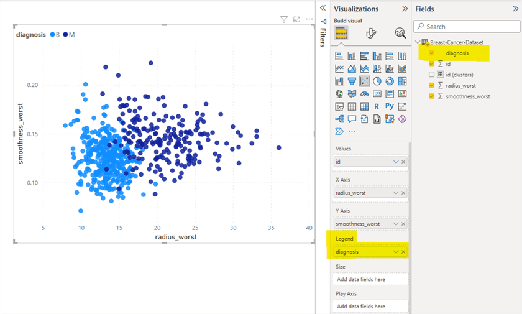Click the M legend color marker
The width and height of the screenshot is (522, 314).
coord(65,34)
